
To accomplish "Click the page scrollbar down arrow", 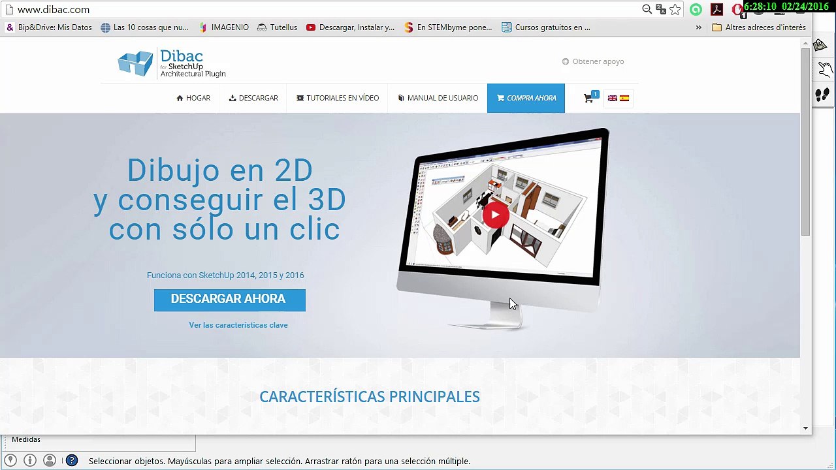I will tap(805, 428).
